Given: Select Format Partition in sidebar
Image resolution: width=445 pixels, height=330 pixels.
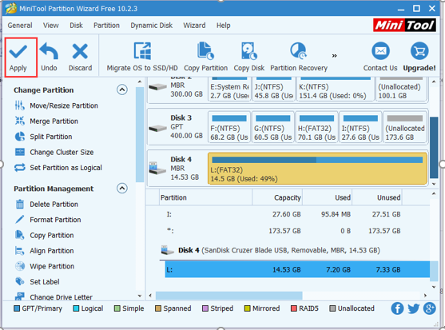Looking at the screenshot, I should click(48, 220).
